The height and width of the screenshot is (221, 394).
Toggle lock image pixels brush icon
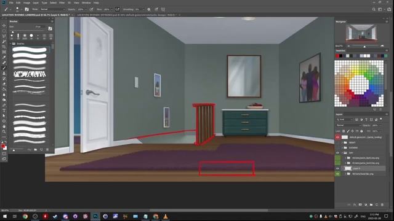point(348,131)
